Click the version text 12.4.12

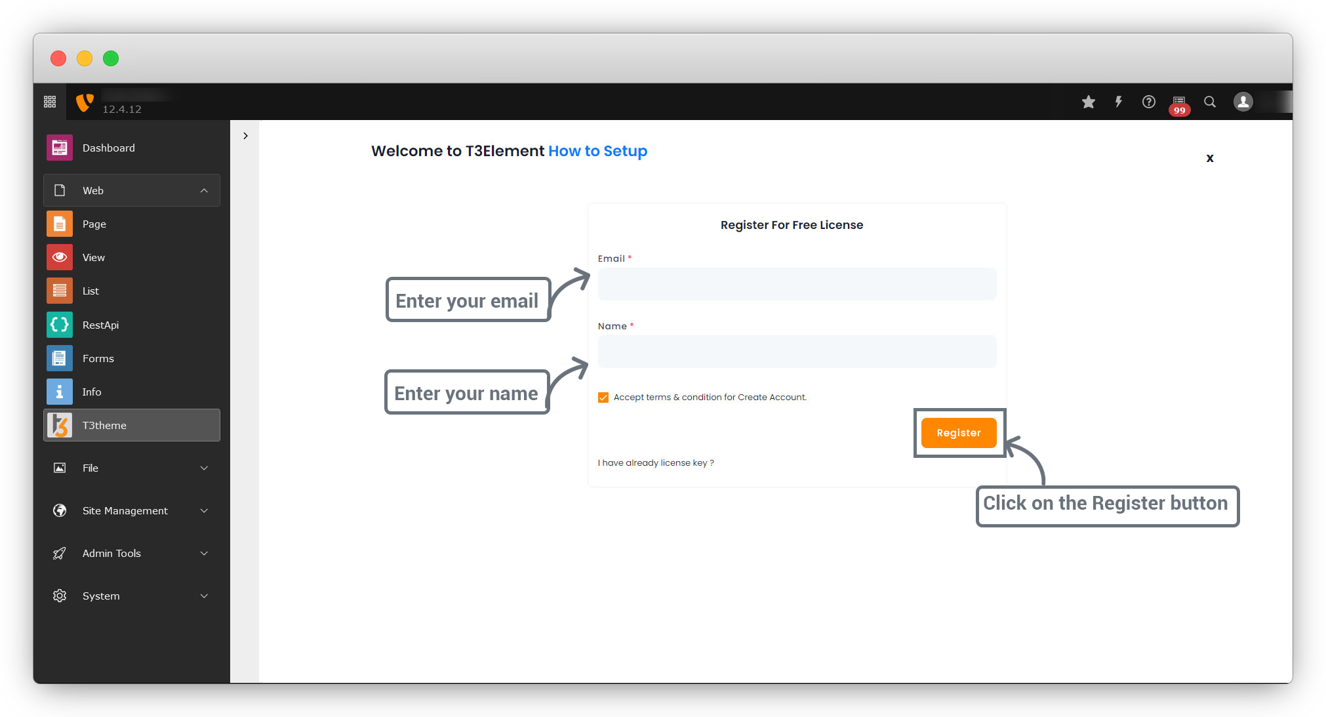[122, 110]
